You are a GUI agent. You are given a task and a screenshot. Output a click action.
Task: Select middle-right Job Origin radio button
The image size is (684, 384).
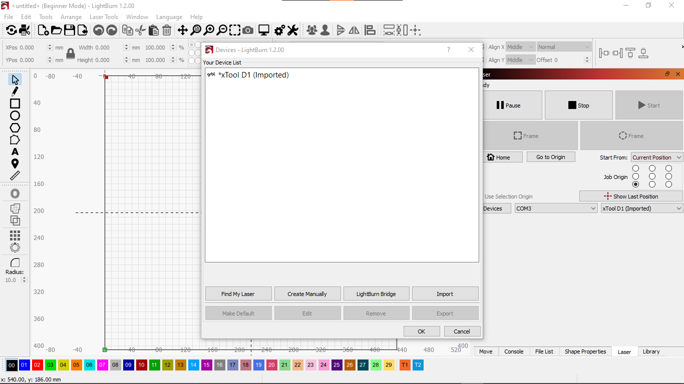click(668, 176)
